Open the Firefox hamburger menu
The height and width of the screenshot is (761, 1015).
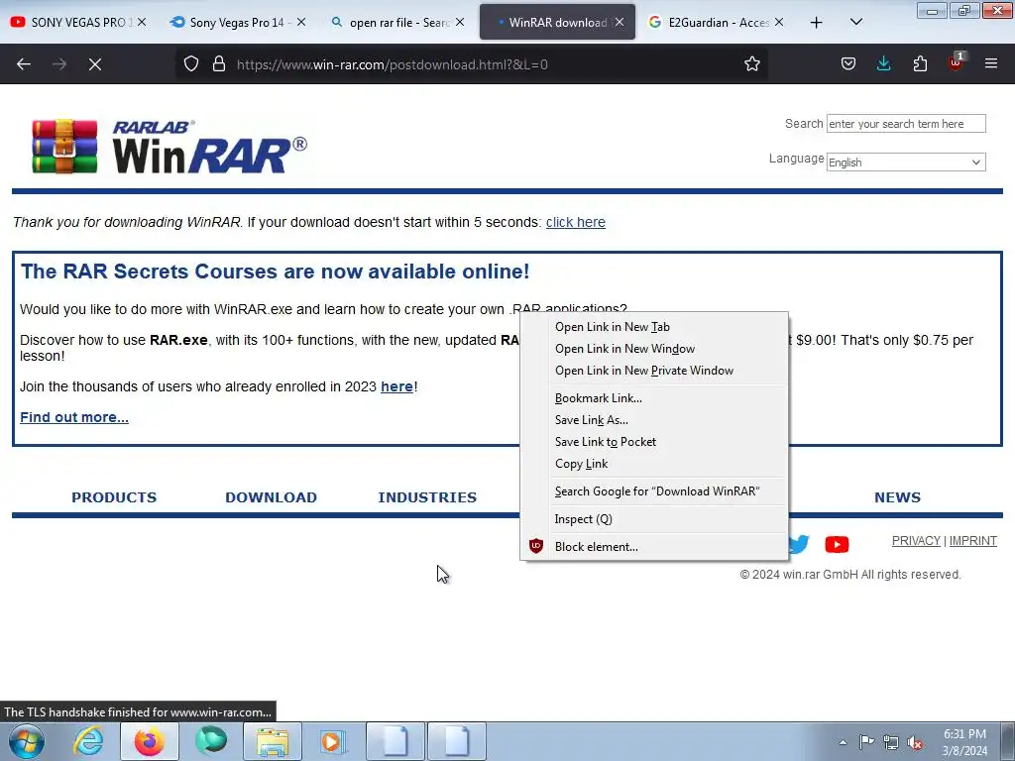click(x=991, y=64)
